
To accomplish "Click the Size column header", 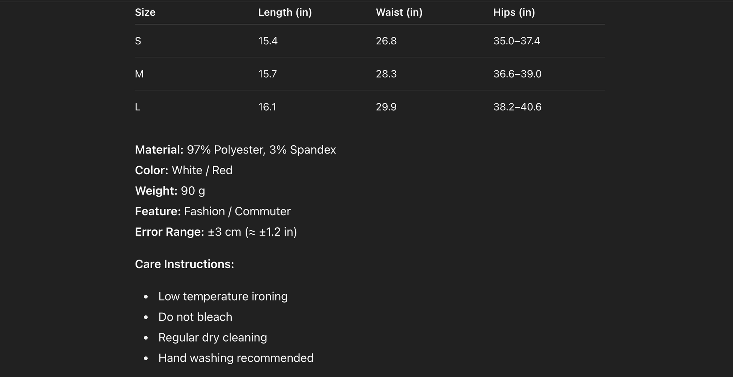I will 145,12.
